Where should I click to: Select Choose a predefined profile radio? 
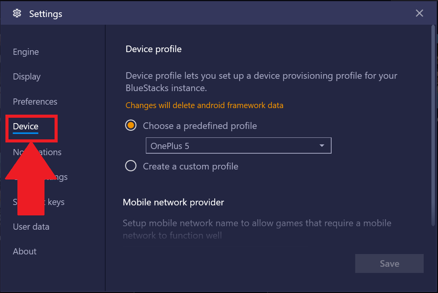click(131, 125)
